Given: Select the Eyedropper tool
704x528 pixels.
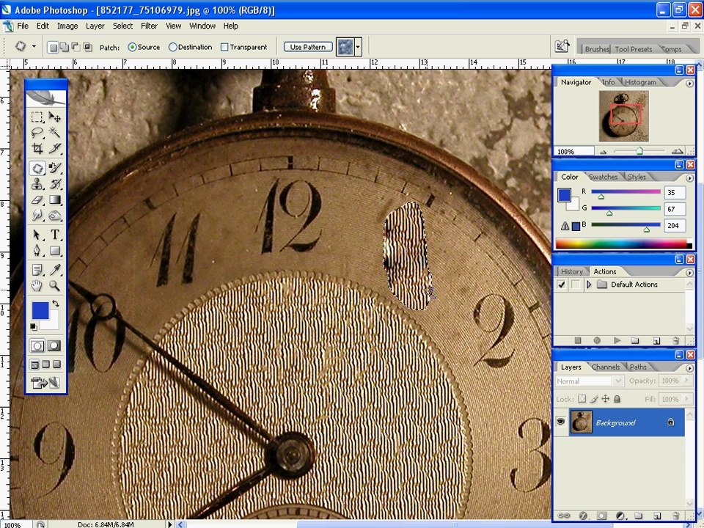Looking at the screenshot, I should 55,270.
